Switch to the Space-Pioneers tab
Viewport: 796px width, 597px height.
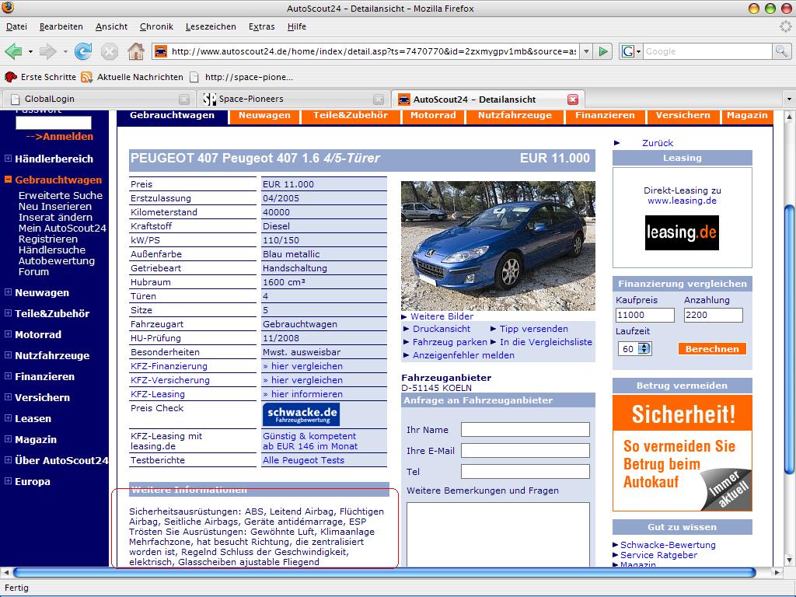[x=292, y=99]
